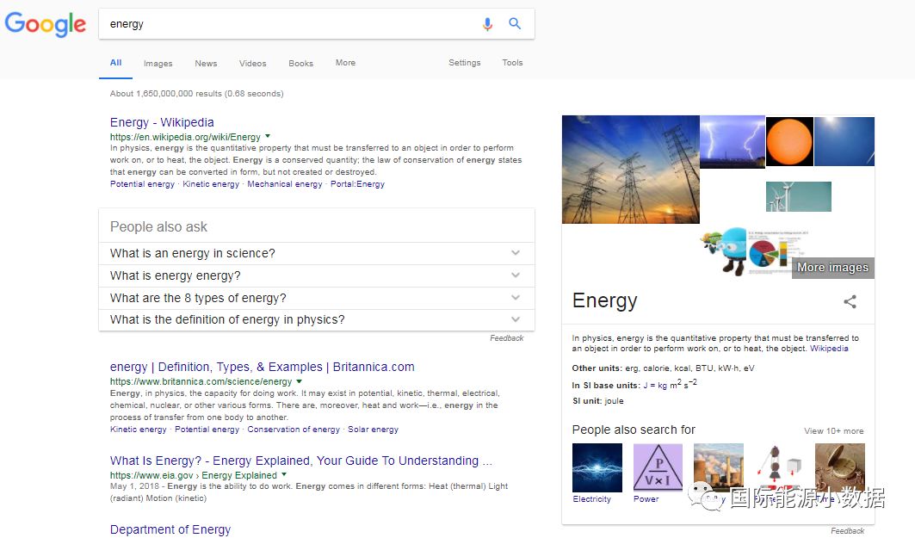915x538 pixels.
Task: Open the Energy - Wikipedia result
Action: pos(162,122)
